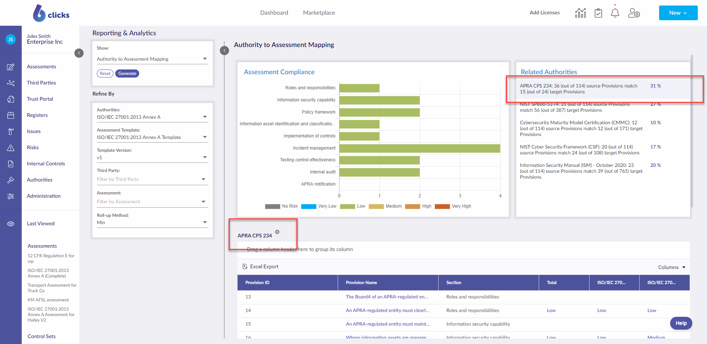
Task: Click the Administration sliders icon
Action: [11, 196]
